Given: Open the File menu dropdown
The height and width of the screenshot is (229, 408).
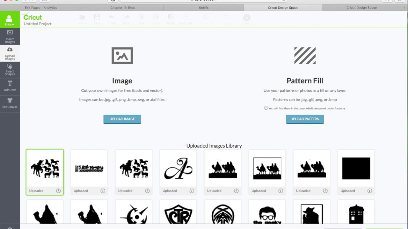Looking at the screenshot, I should tap(82, 19).
